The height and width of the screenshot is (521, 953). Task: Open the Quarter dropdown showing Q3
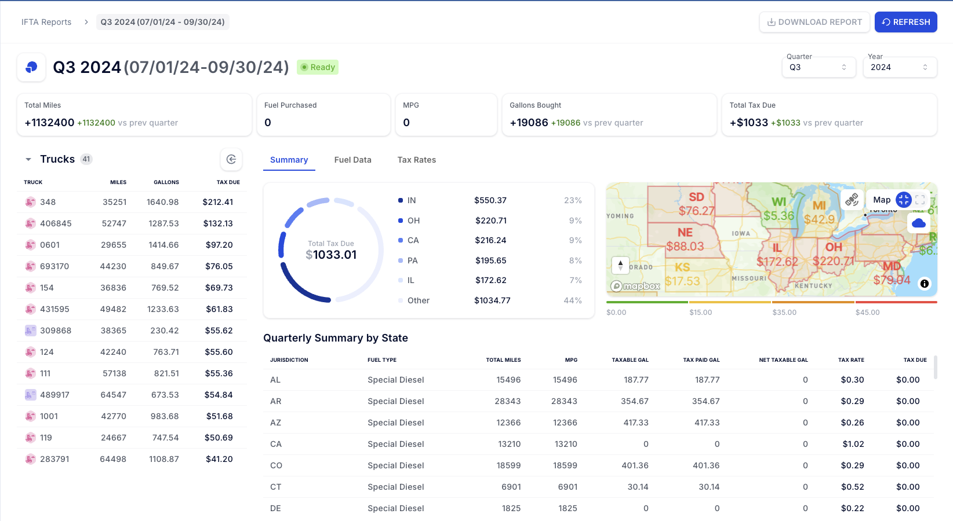818,67
